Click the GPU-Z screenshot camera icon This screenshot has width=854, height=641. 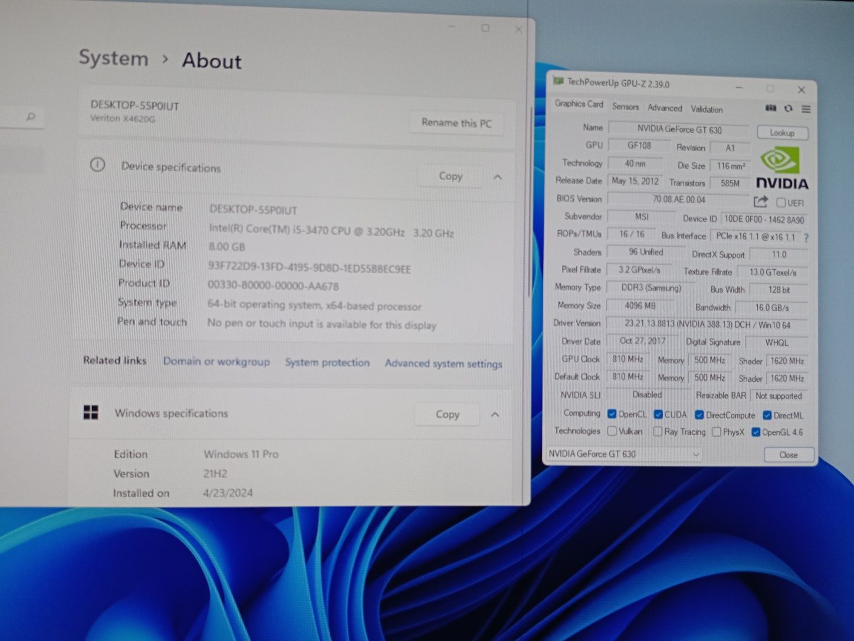[x=771, y=108]
